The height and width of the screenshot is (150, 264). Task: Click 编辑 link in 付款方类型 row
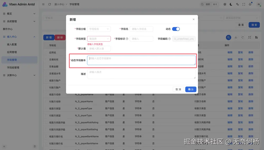(230, 115)
